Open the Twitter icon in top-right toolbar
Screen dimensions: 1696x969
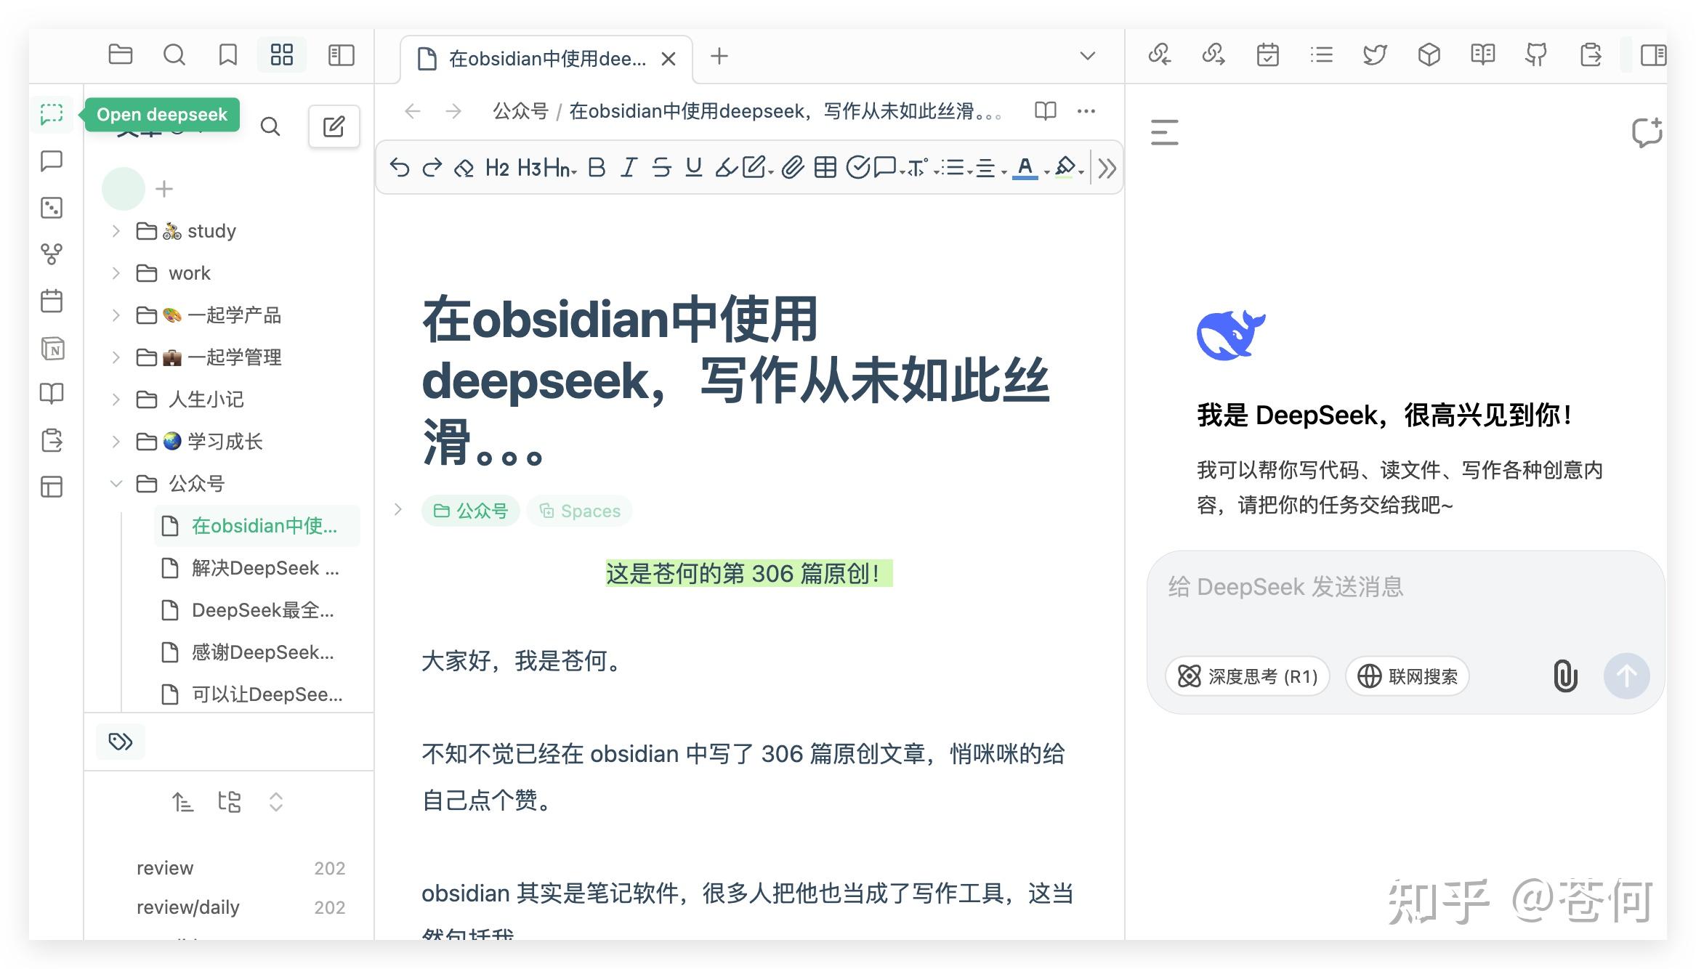(1375, 55)
